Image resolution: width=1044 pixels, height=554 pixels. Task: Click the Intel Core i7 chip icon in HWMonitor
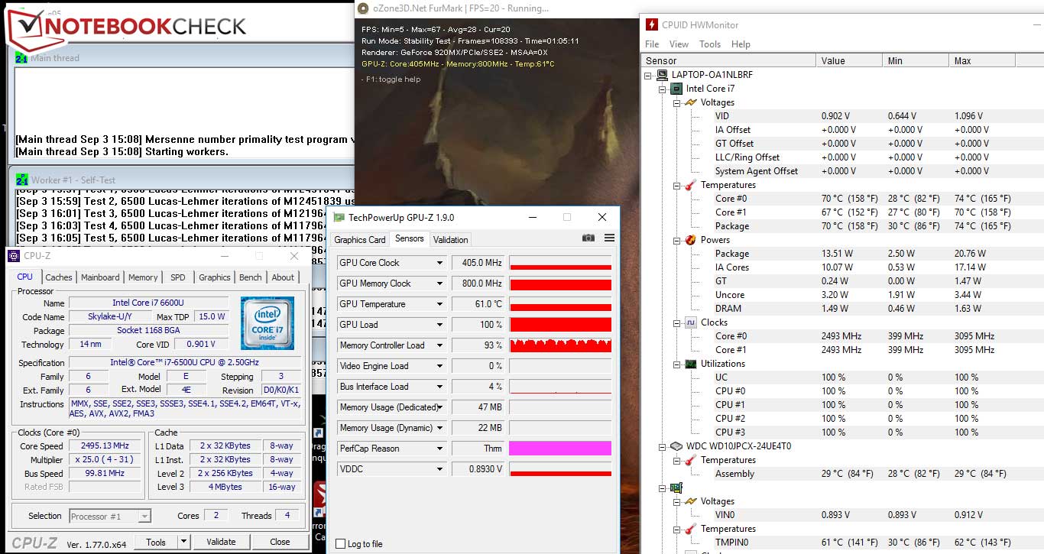point(676,89)
